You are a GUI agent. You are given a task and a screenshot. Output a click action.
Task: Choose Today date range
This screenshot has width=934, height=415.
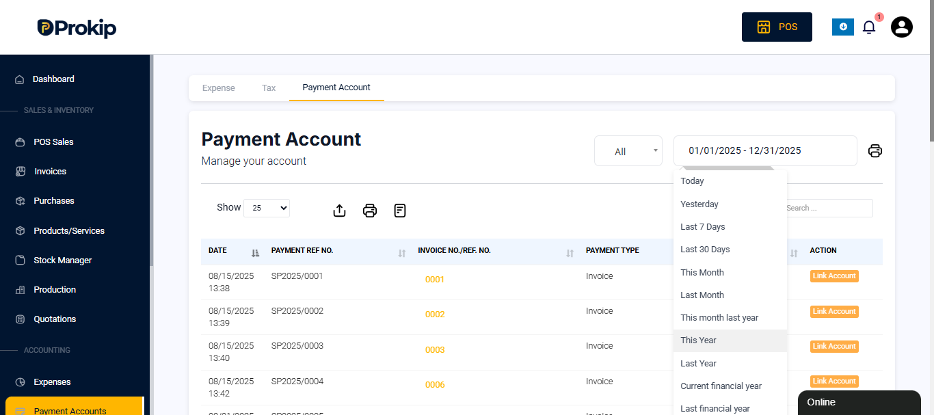(x=730, y=181)
